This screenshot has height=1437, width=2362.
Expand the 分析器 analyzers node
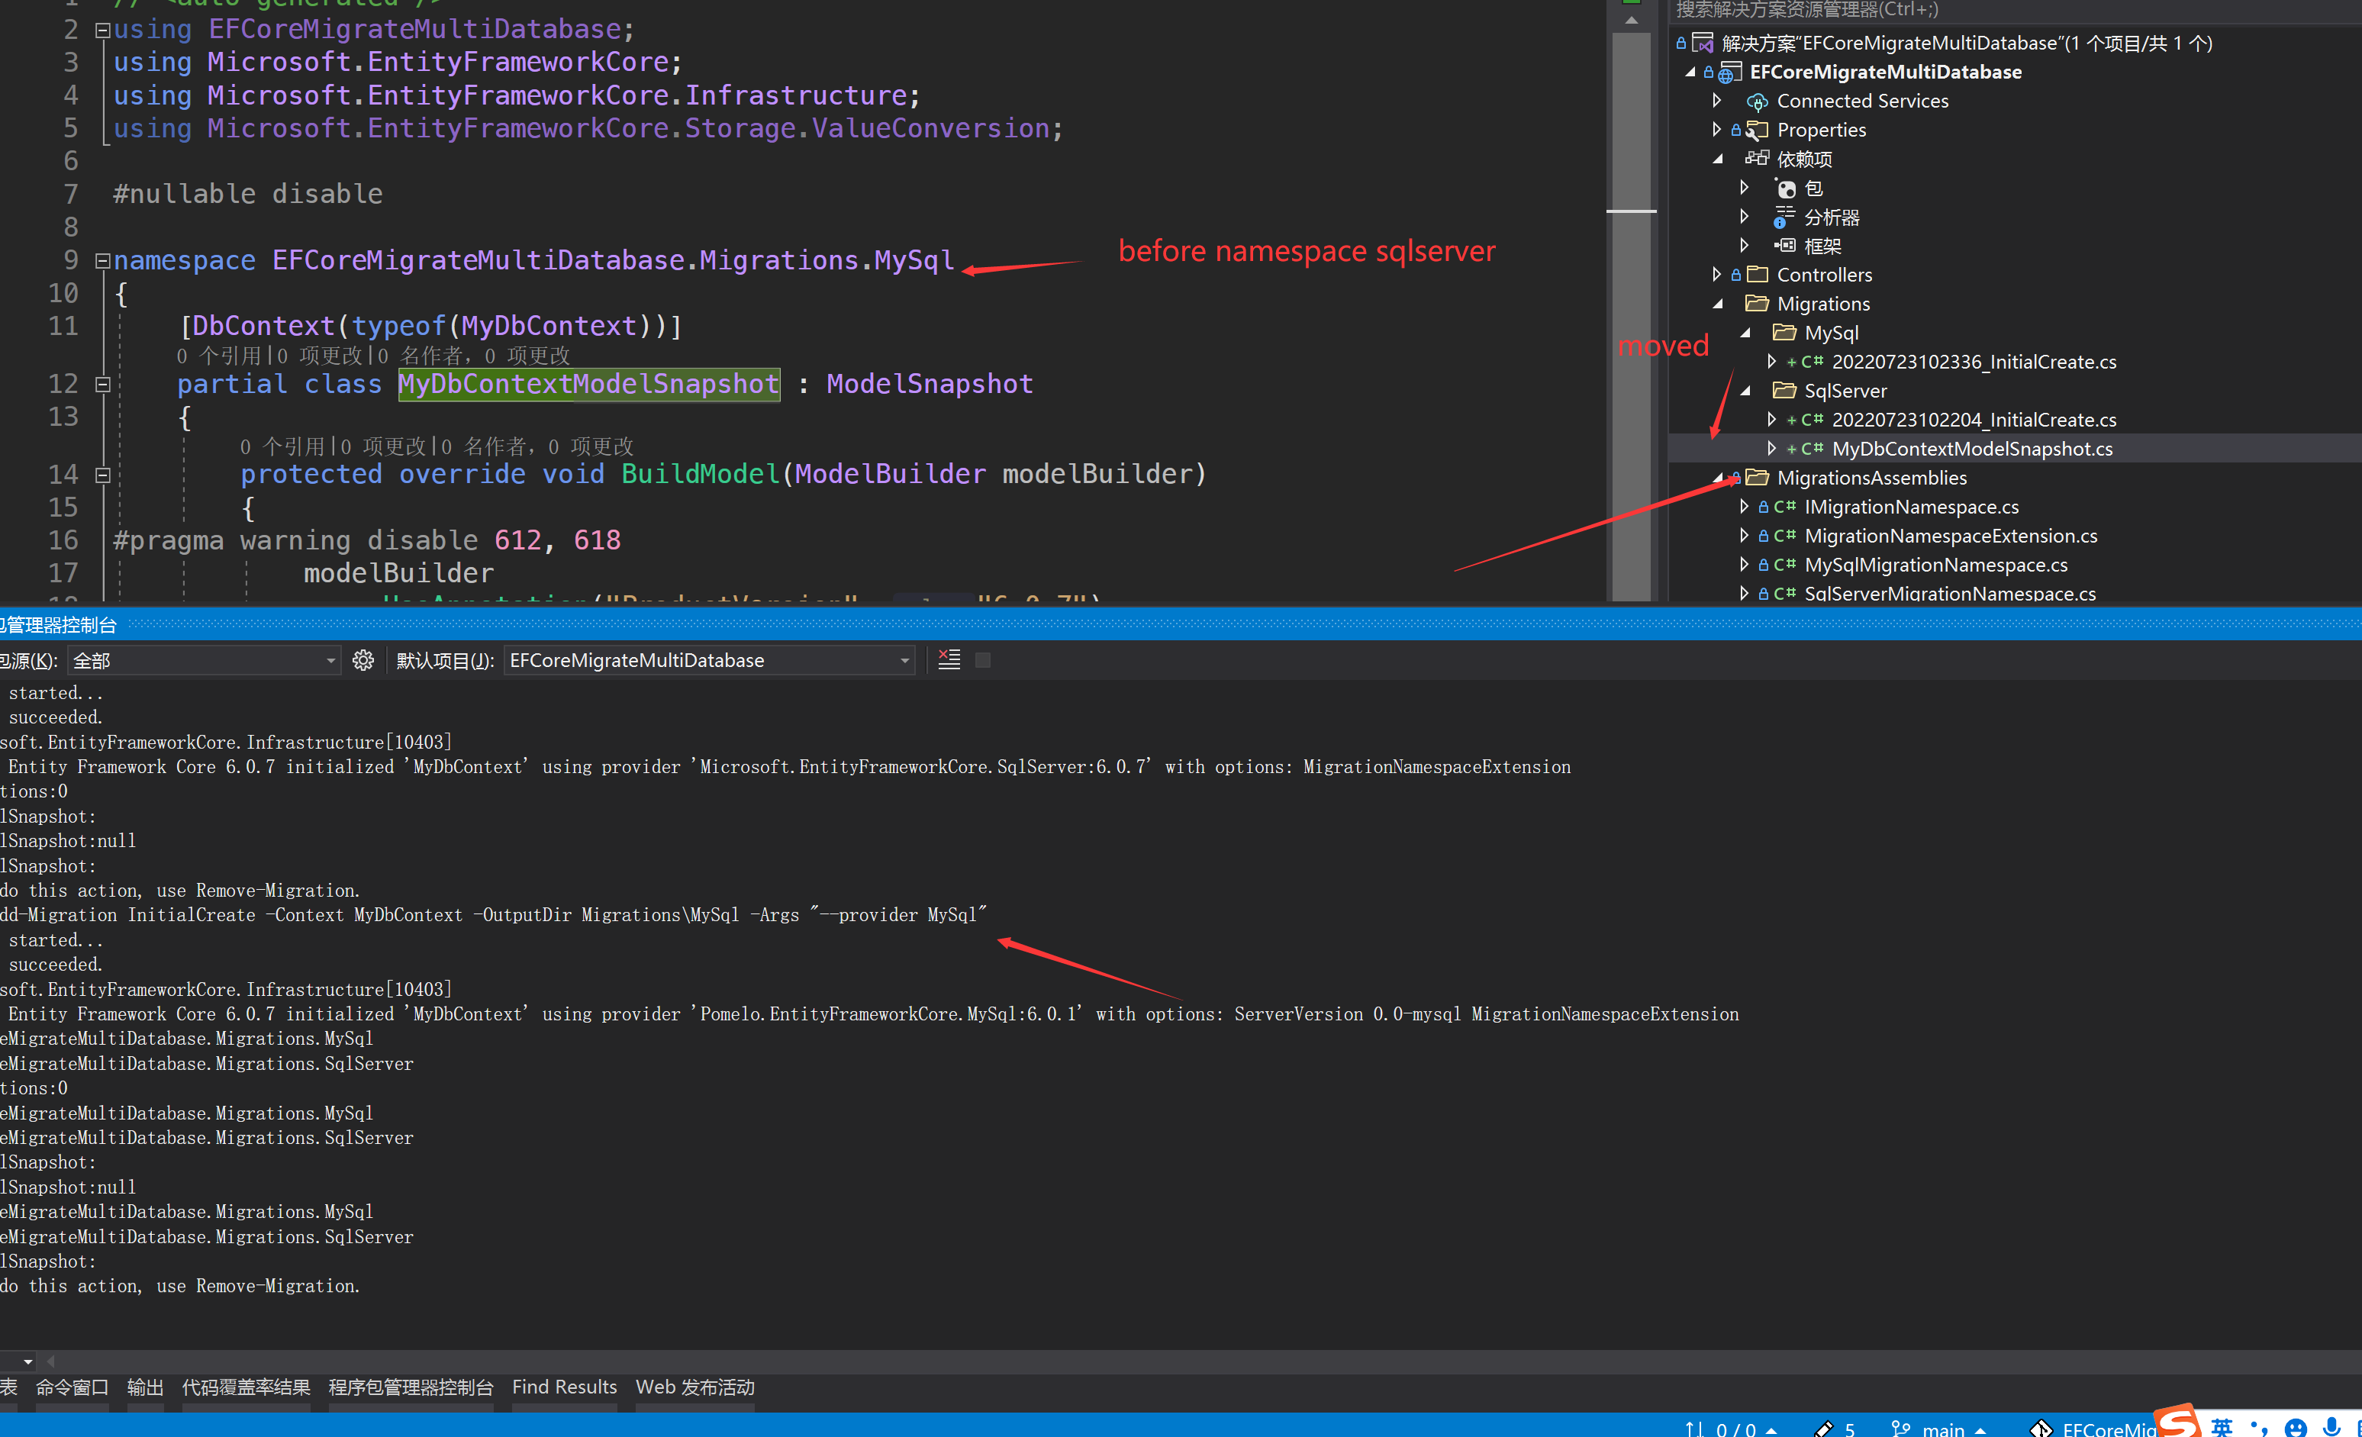[1745, 217]
